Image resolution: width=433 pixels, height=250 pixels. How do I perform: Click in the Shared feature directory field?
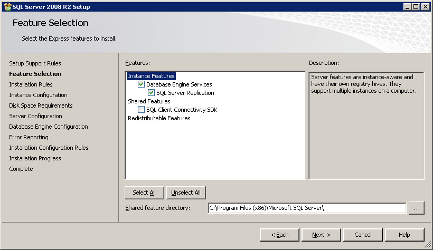point(307,208)
